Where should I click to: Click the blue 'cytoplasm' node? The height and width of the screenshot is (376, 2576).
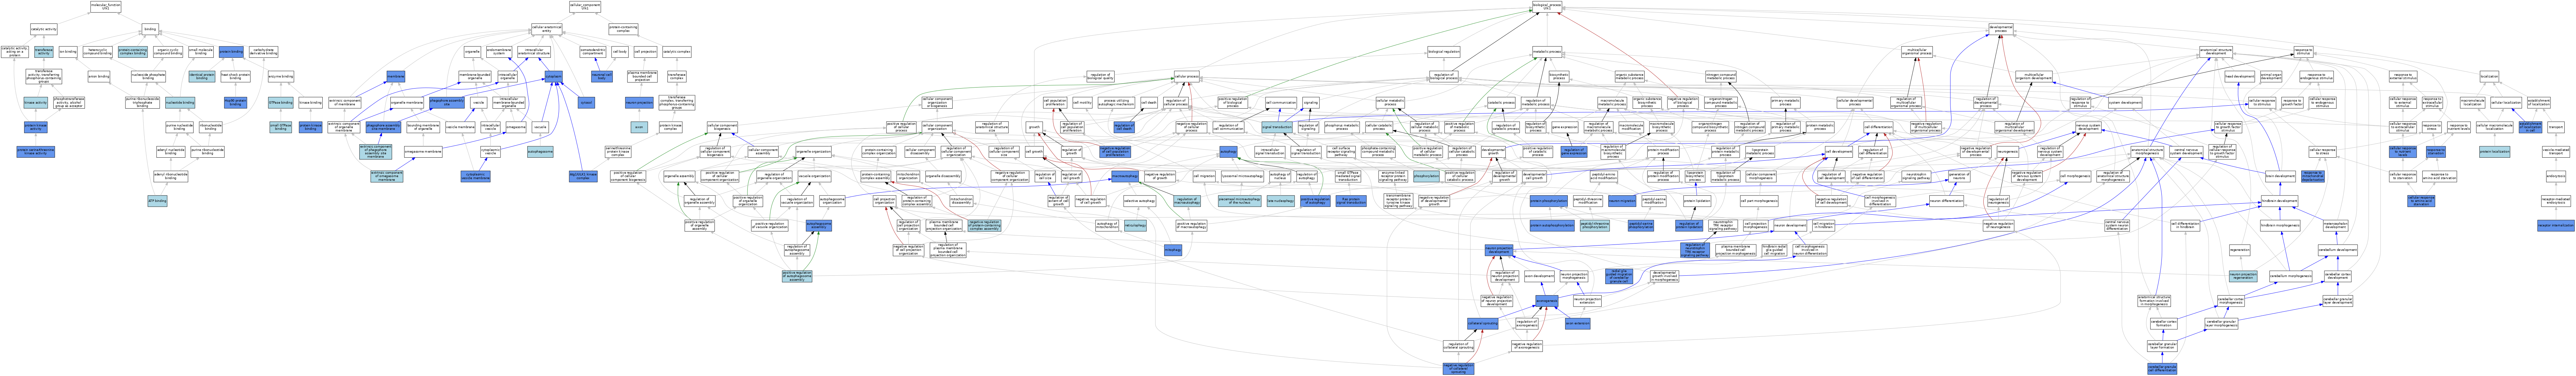(554, 77)
